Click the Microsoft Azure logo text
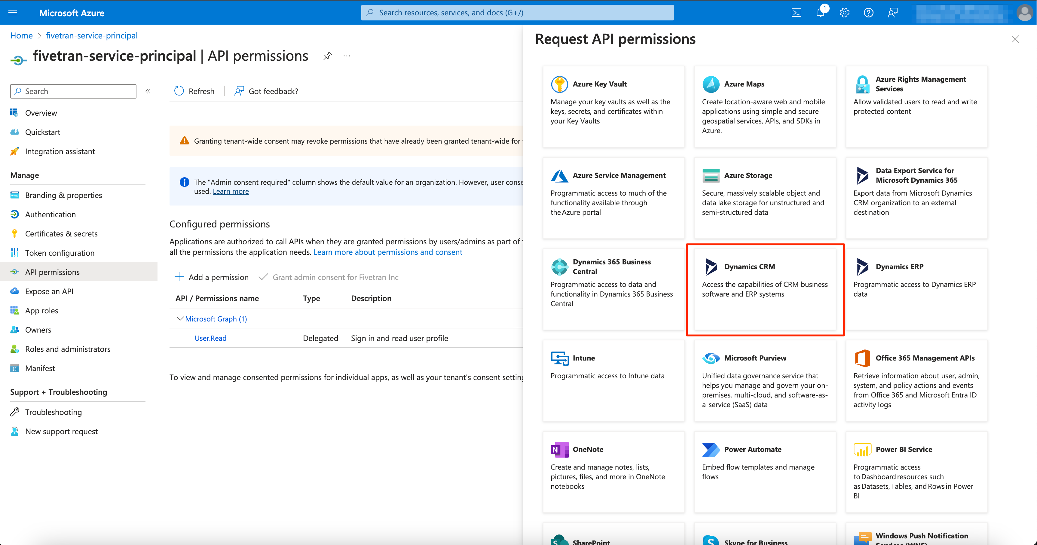 click(x=72, y=13)
